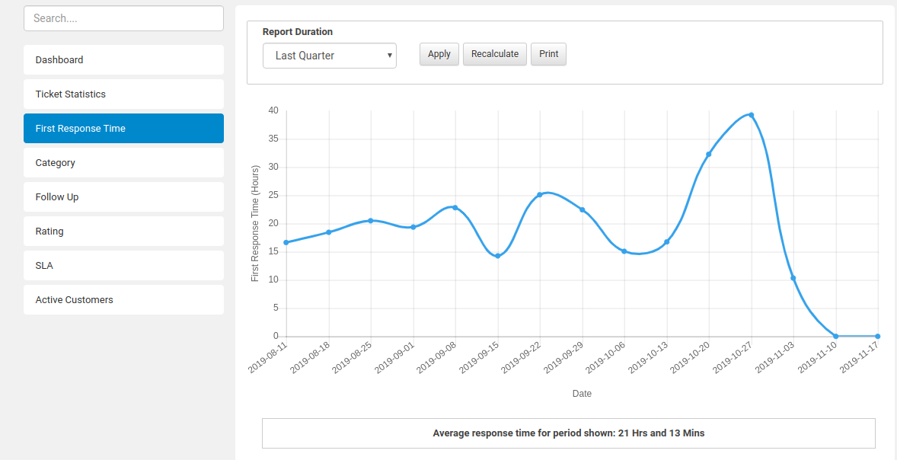Screen dimensions: 897x460
Task: Open the Category report
Action: pos(123,163)
